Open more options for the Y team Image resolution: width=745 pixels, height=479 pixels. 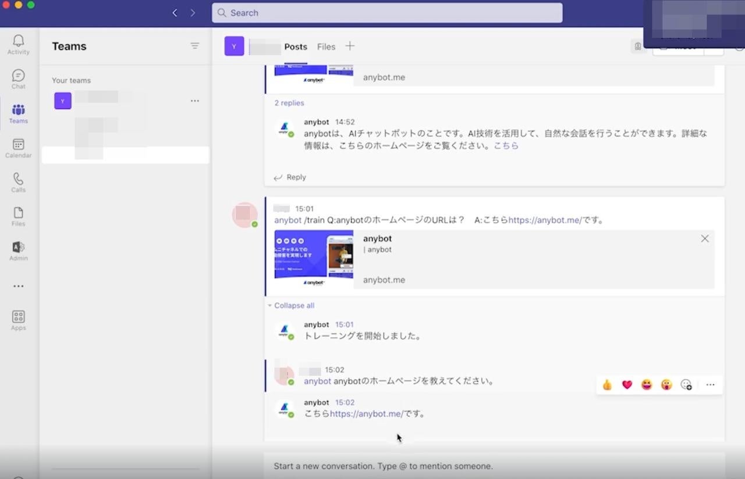(x=195, y=101)
